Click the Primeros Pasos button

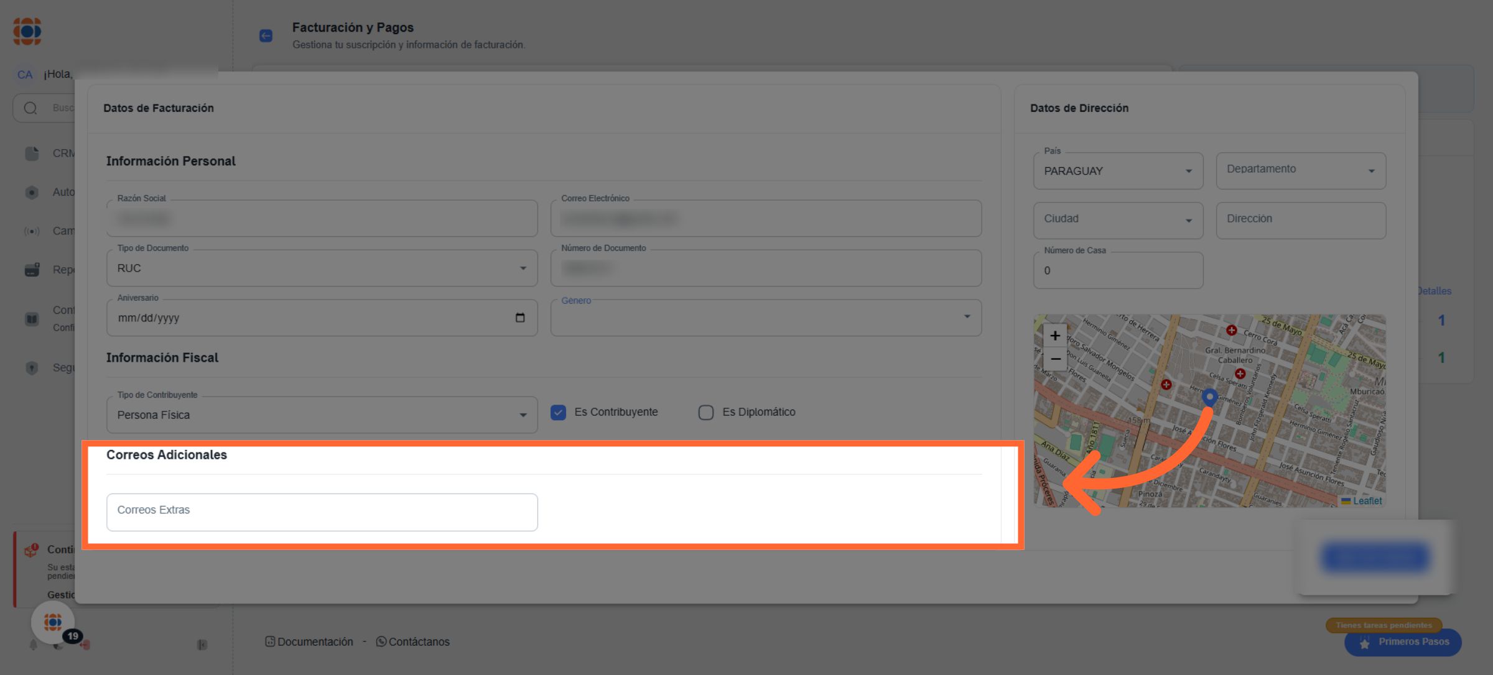1403,642
